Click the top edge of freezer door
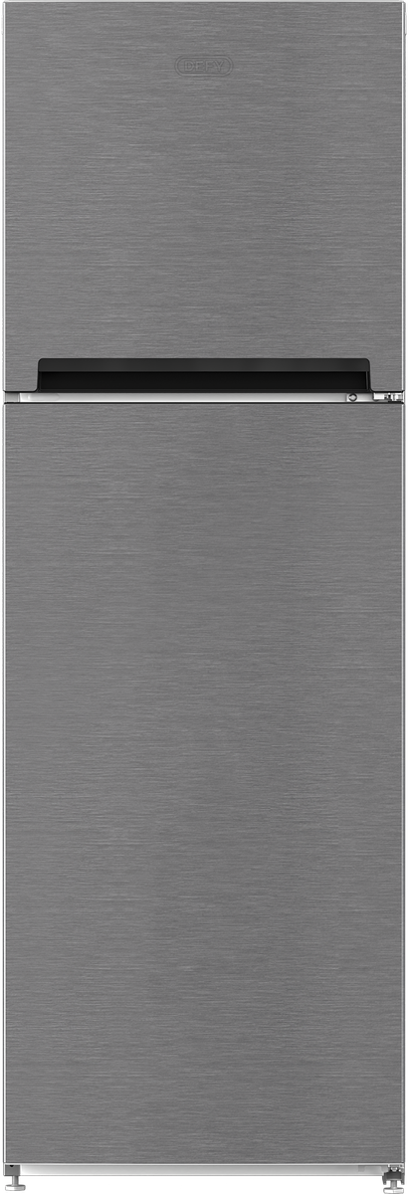This screenshot has width=411, height=1194. tap(203, 6)
